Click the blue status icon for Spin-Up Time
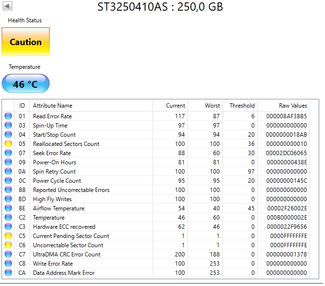 pos(8,125)
